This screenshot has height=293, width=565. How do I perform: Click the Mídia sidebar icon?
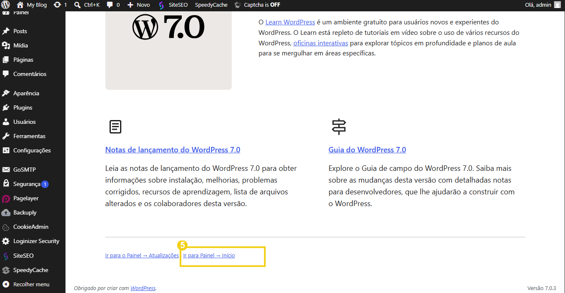point(6,45)
